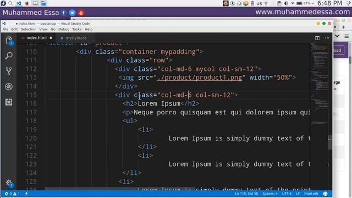The width and height of the screenshot is (352, 198).
Task: Click the cloud sync tray icon
Action: [239, 3]
